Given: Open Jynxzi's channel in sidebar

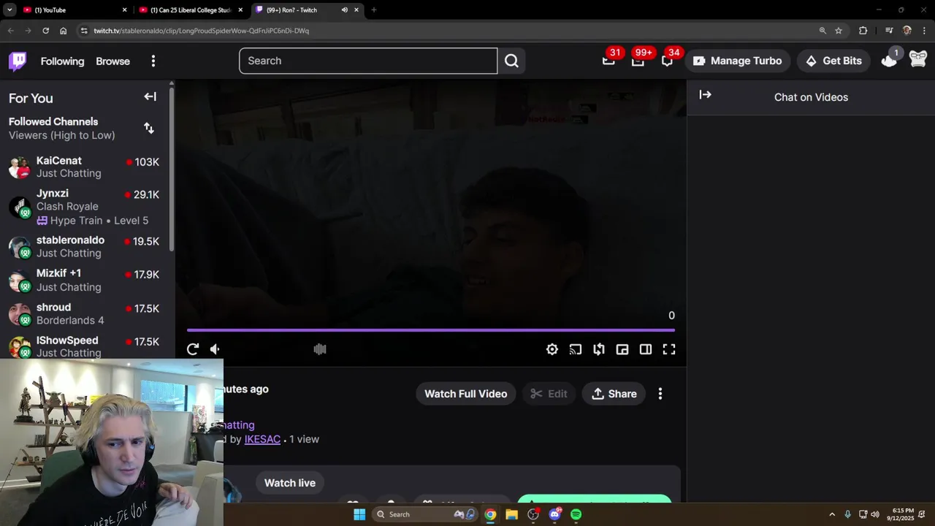Looking at the screenshot, I should pyautogui.click(x=85, y=207).
